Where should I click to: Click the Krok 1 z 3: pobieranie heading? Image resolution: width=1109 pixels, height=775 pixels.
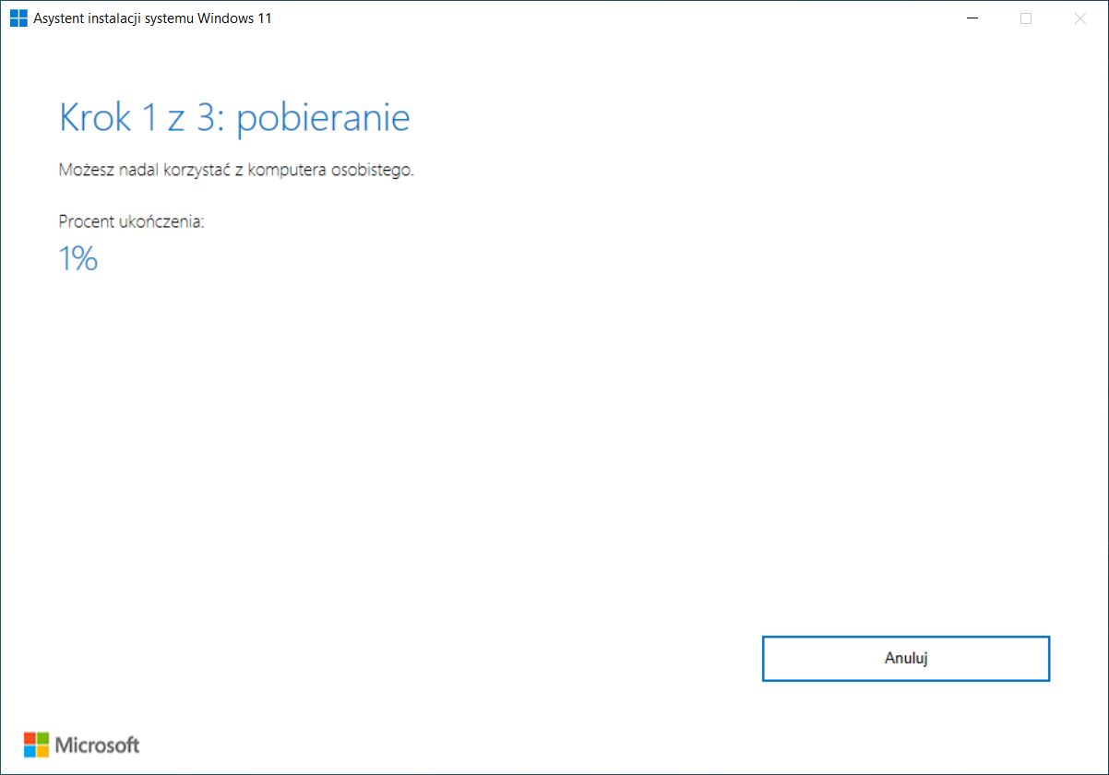pyautogui.click(x=234, y=117)
